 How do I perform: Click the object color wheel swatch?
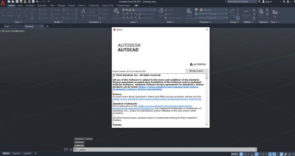click(196, 10)
